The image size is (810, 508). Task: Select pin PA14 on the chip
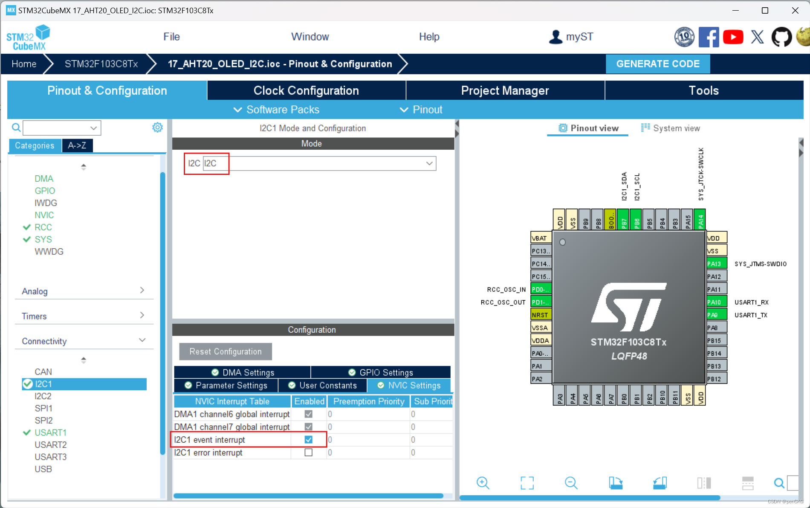click(700, 220)
